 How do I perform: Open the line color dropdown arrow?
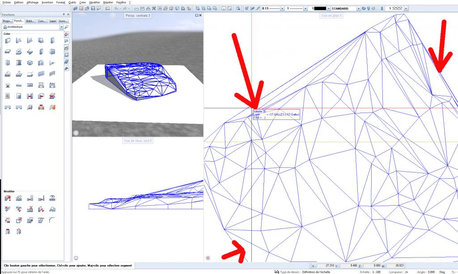pyautogui.click(x=329, y=8)
